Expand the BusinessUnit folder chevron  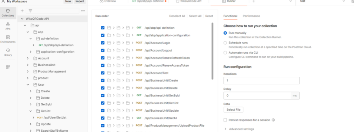tap(28, 65)
